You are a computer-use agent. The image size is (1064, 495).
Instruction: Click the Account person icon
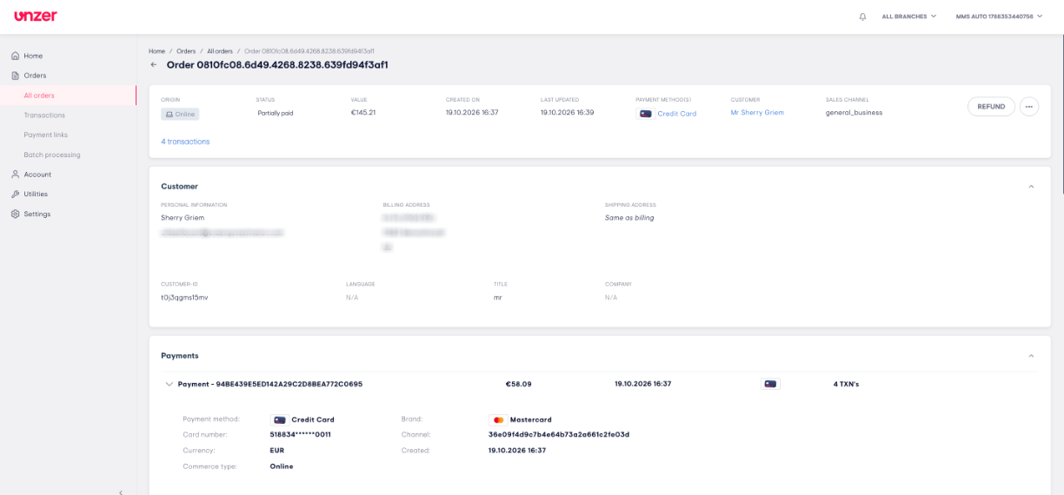16,175
